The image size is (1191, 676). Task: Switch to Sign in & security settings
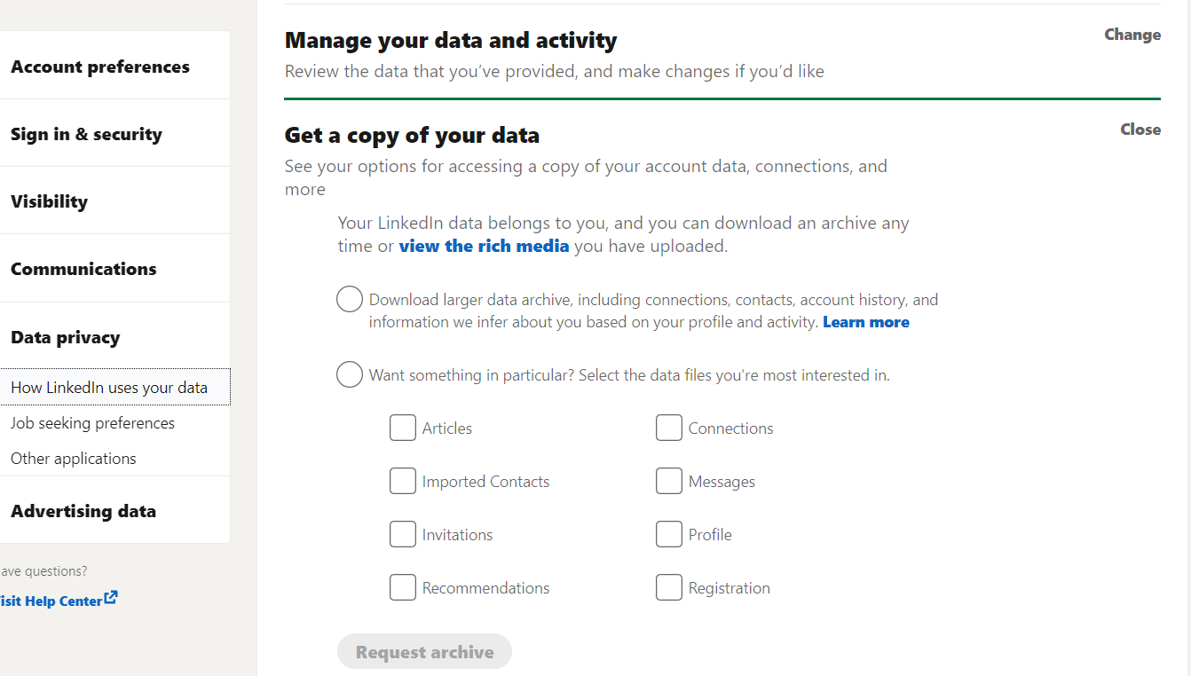pyautogui.click(x=86, y=133)
